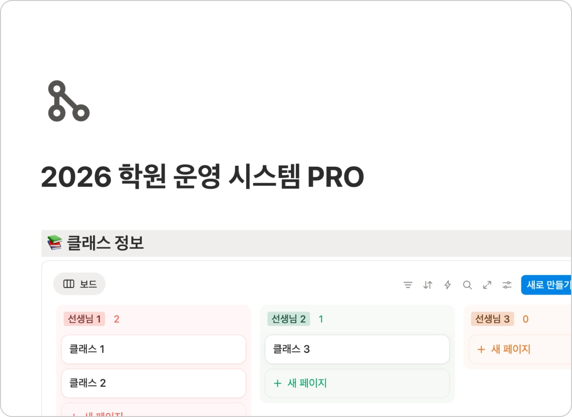The height and width of the screenshot is (417, 572).
Task: Click the 2026 학원 운영 시스템 PRO title
Action: click(202, 177)
